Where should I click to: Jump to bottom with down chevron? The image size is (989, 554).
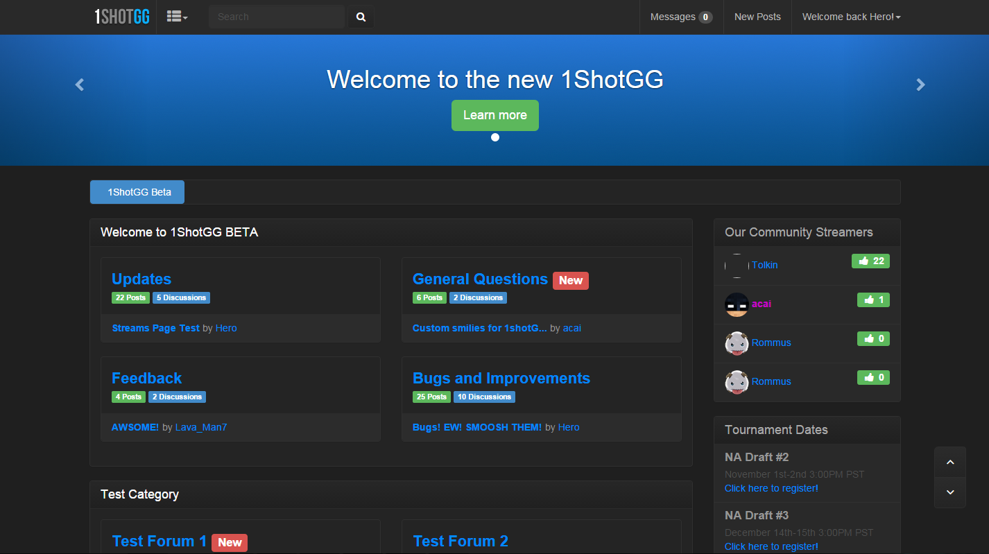pyautogui.click(x=950, y=492)
